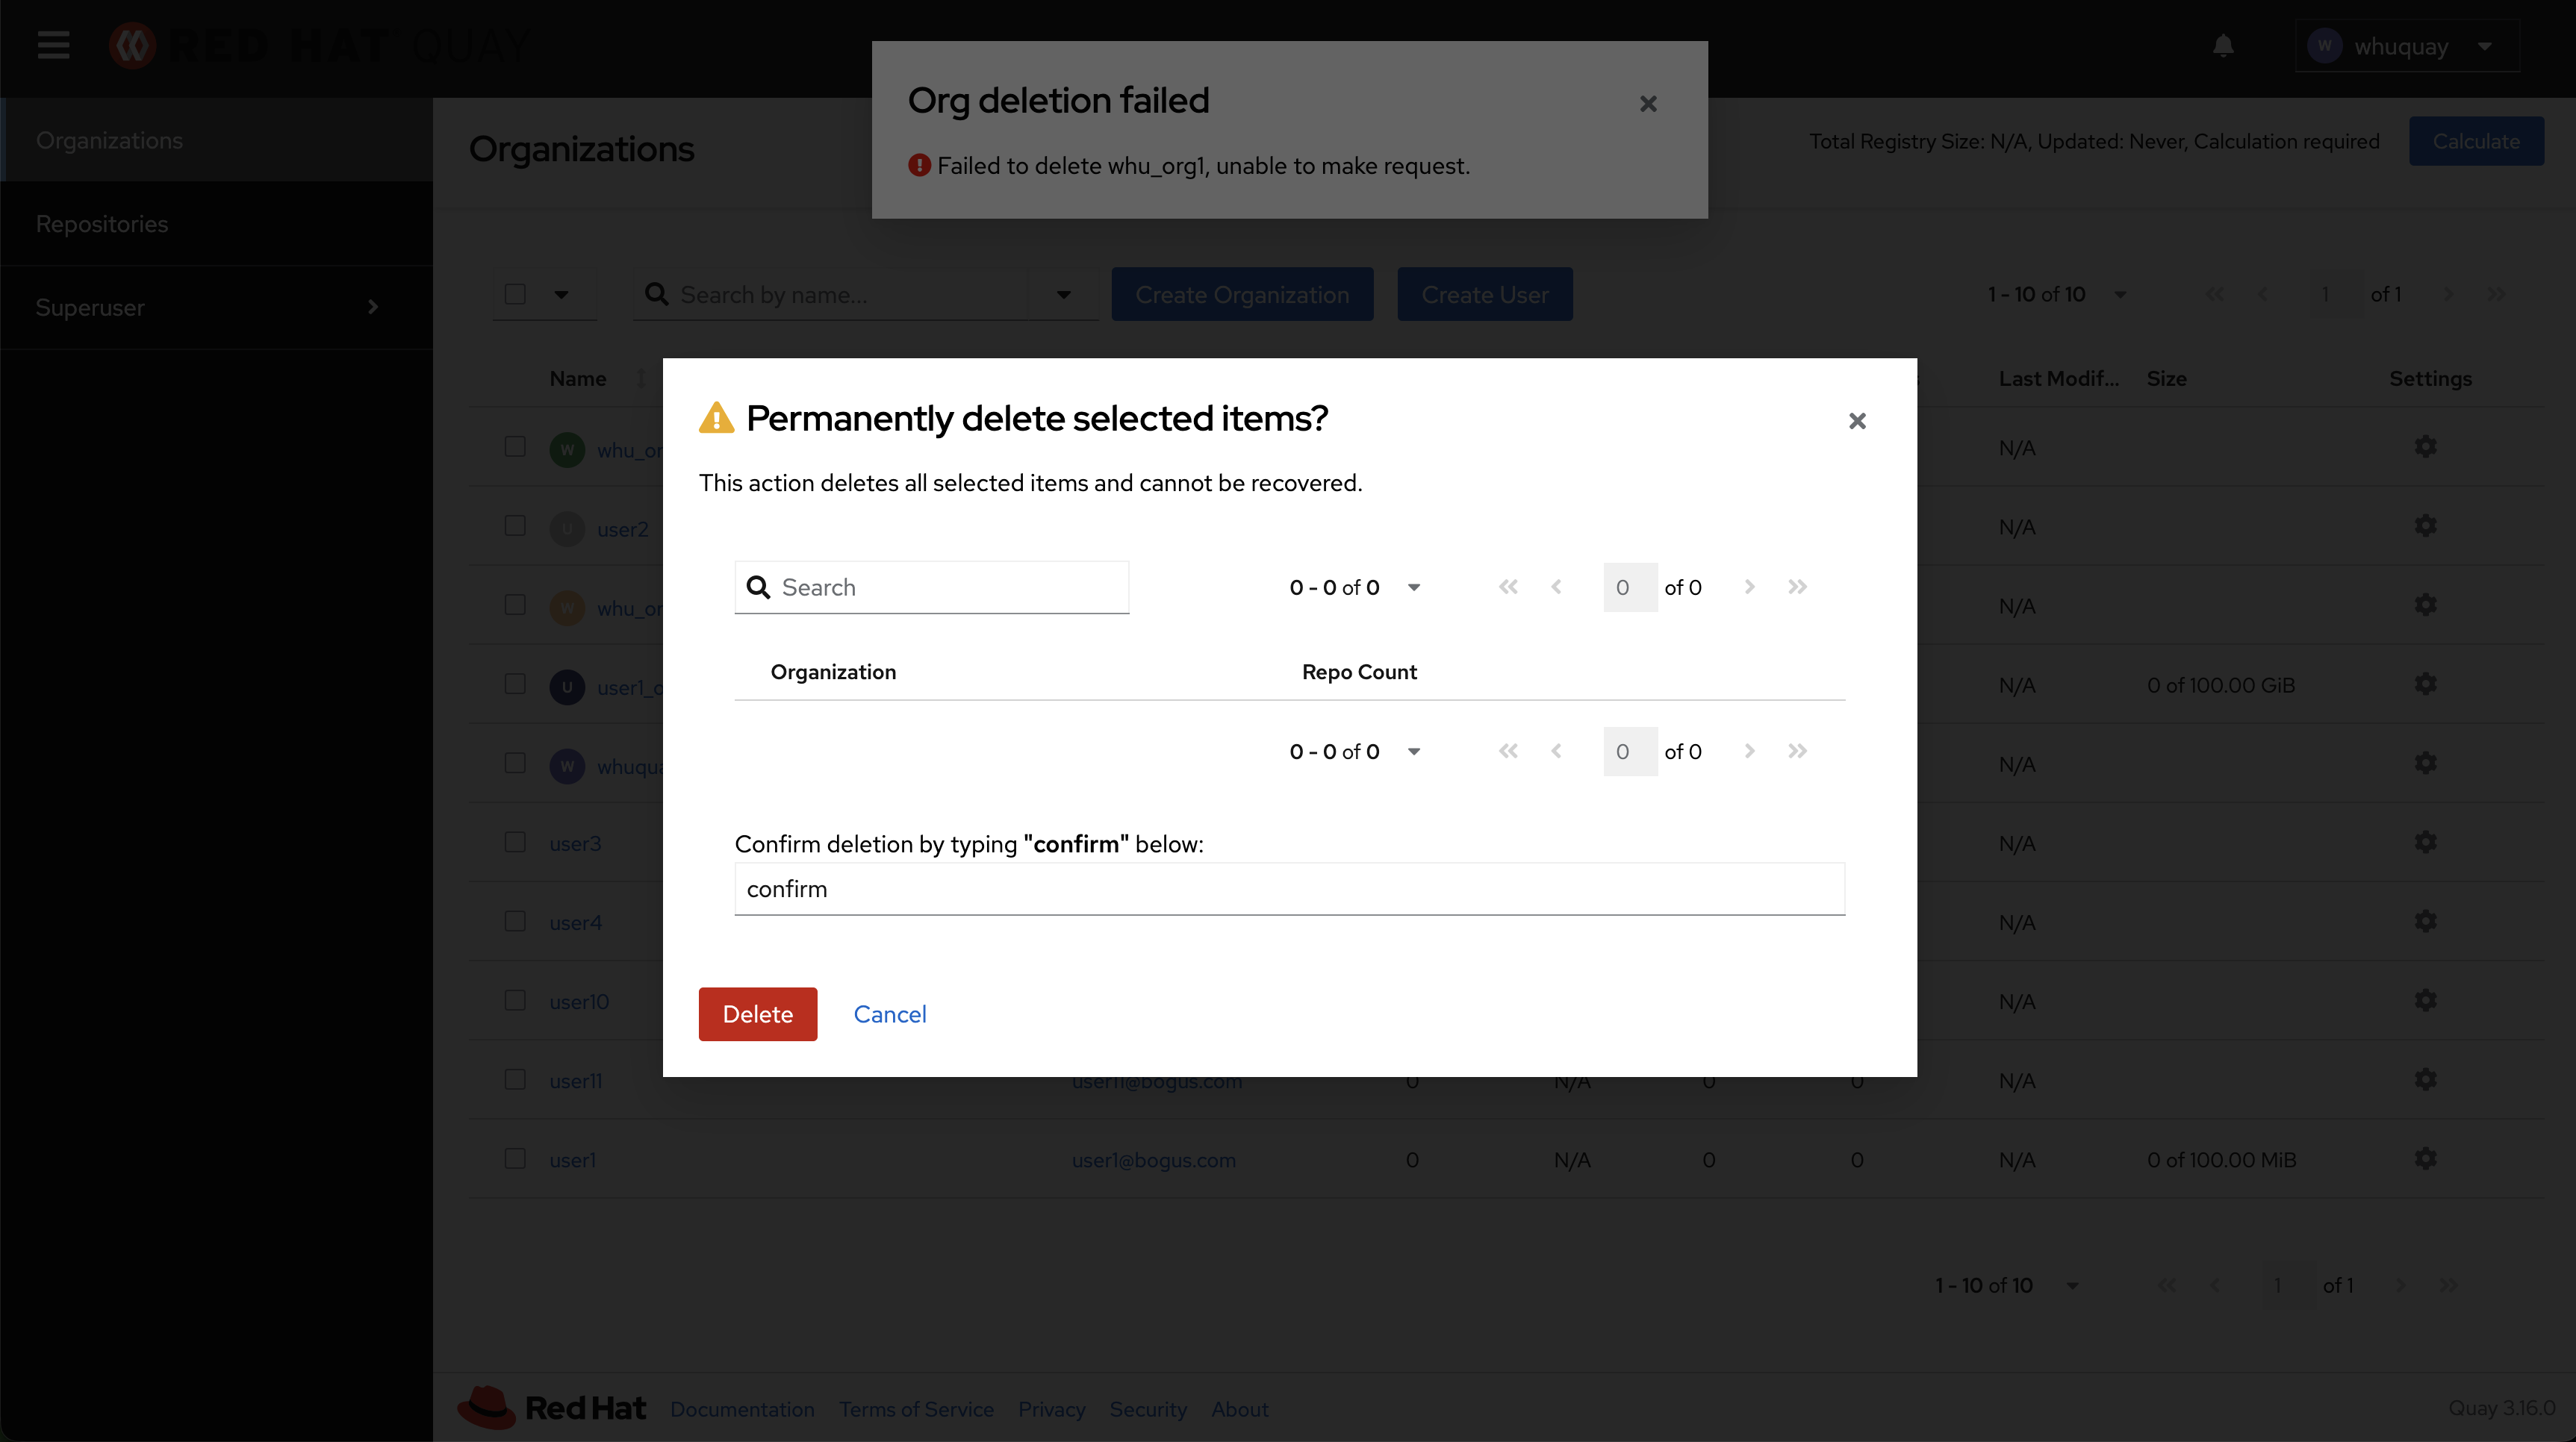Check the user1 row checkbox
The height and width of the screenshot is (1442, 2576).
[x=515, y=1159]
